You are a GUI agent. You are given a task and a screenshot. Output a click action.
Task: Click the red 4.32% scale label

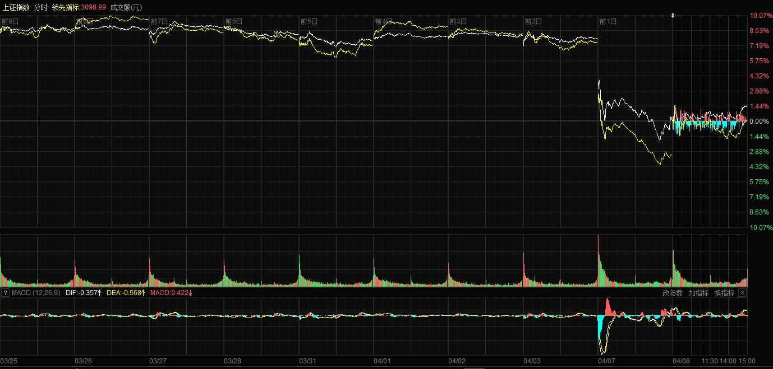click(760, 76)
